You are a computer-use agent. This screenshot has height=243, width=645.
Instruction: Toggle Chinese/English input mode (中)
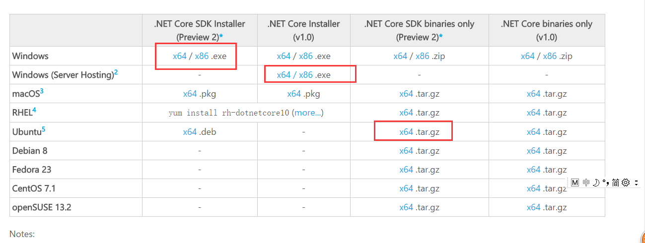pos(586,182)
